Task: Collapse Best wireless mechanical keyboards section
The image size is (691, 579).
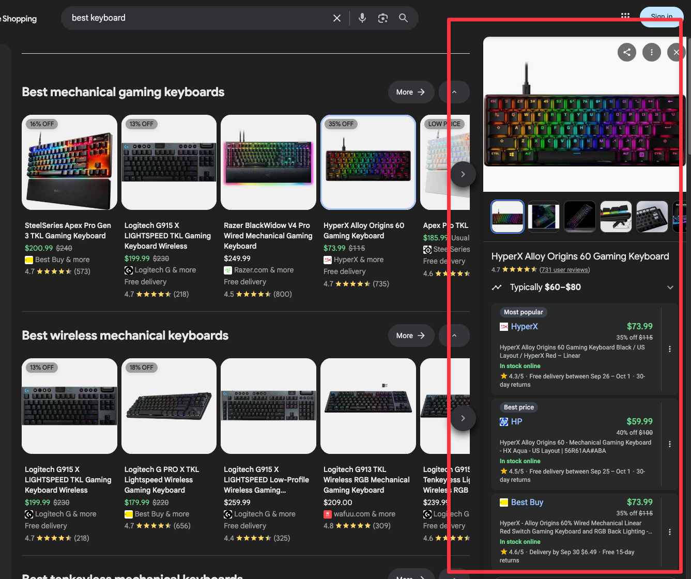Action: pos(454,336)
